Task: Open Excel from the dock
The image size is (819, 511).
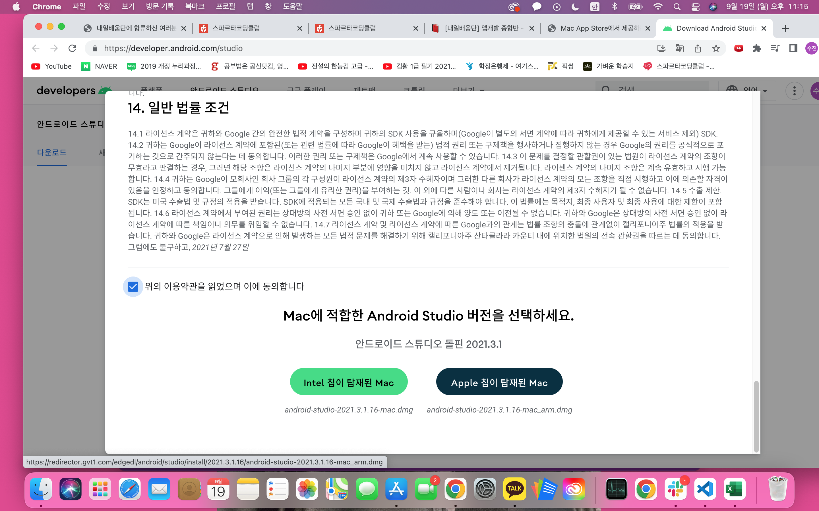Action: click(735, 489)
